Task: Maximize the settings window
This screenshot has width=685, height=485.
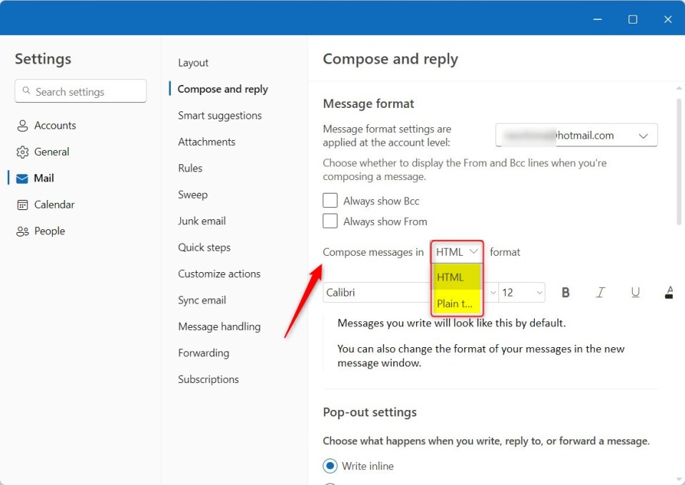Action: click(633, 19)
